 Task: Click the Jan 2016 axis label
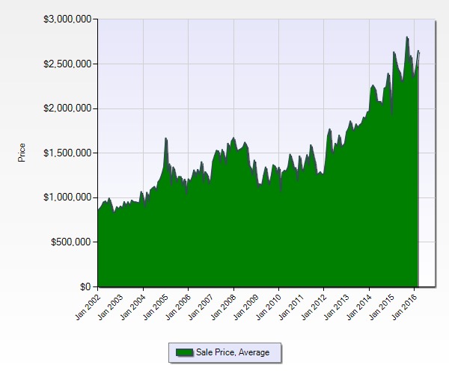[405, 307]
